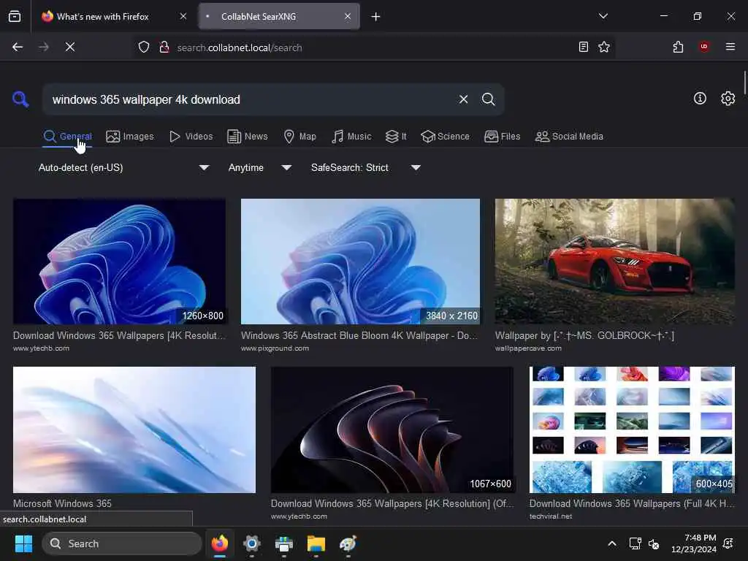
Task: Open the Microsoft Windows 365 thumbnail
Action: point(134,430)
